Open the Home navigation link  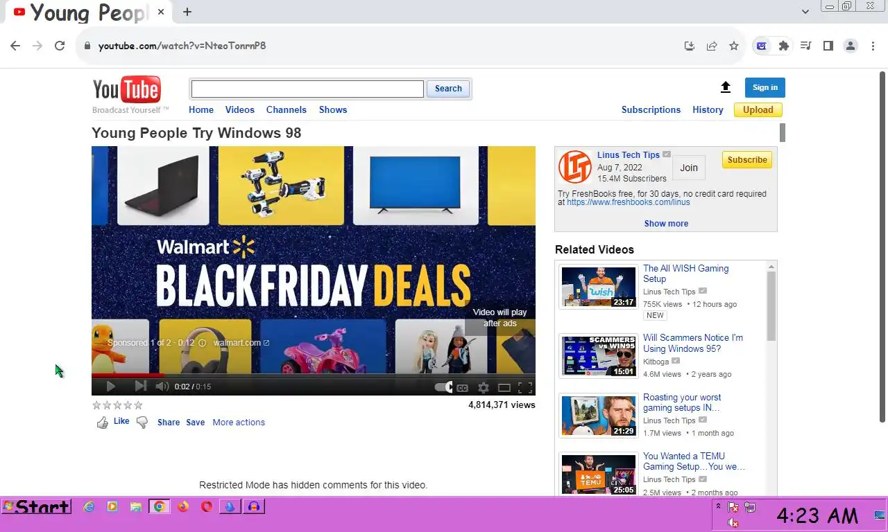[201, 109]
